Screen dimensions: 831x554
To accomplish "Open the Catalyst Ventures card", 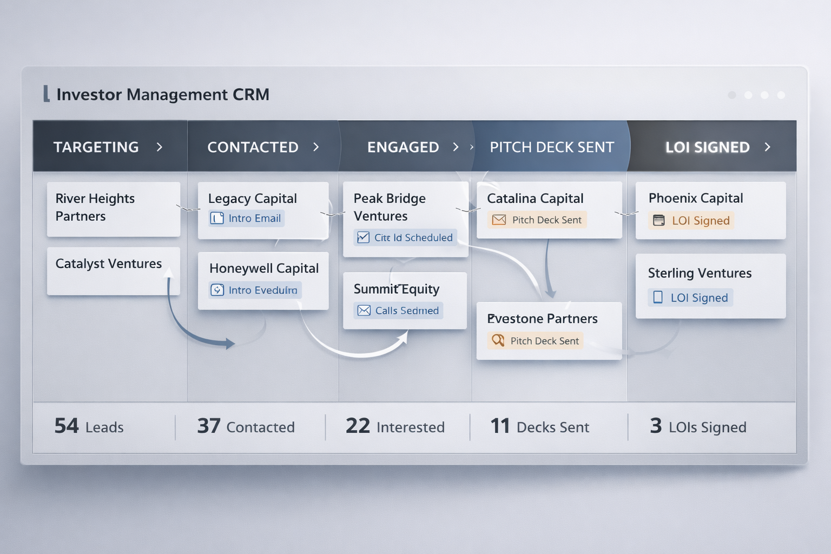I will (x=113, y=271).
